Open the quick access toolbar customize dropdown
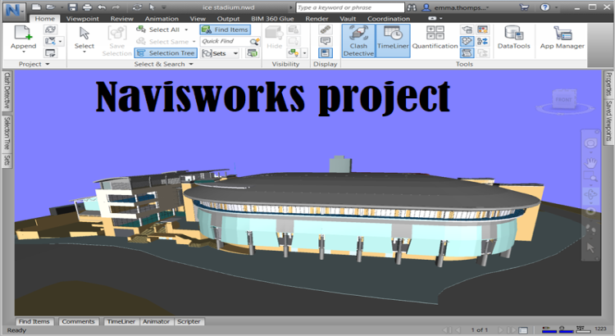Viewport: 615px width, 336px height. [164, 7]
